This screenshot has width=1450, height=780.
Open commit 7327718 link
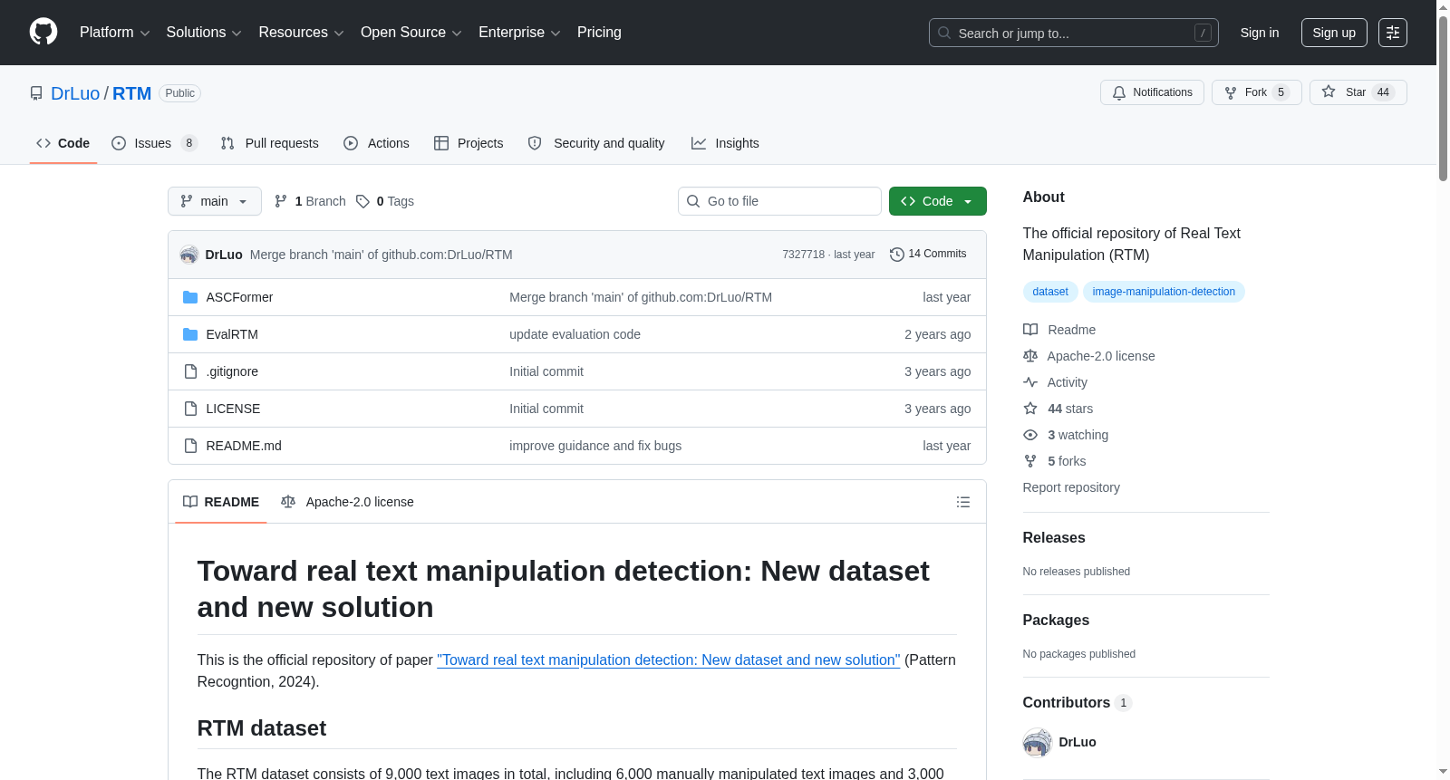tap(804, 255)
